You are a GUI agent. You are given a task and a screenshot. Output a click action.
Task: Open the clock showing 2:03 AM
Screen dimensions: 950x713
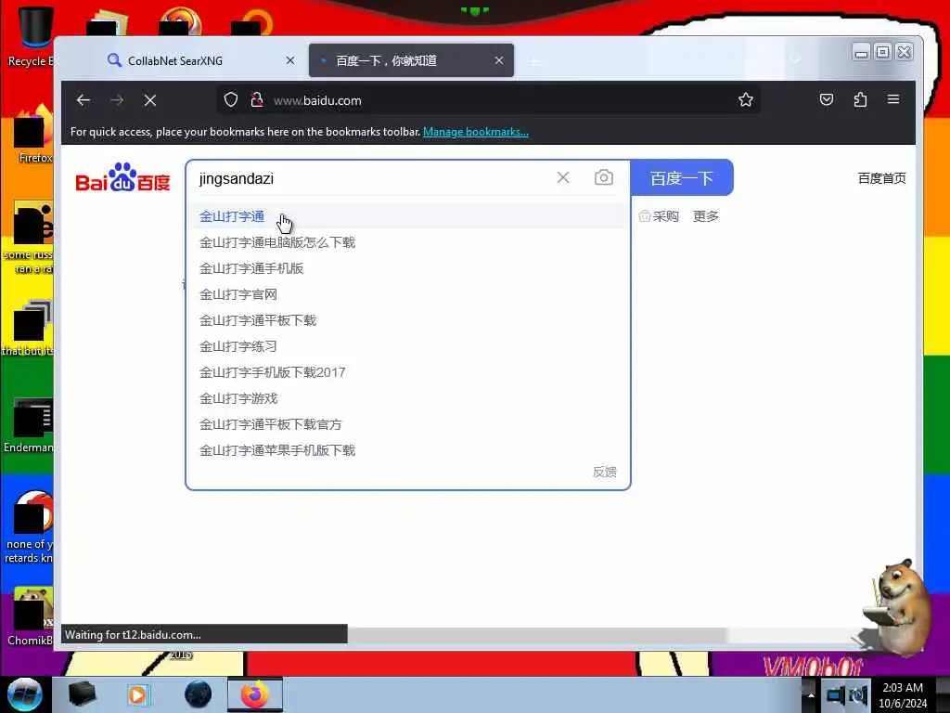click(x=903, y=695)
